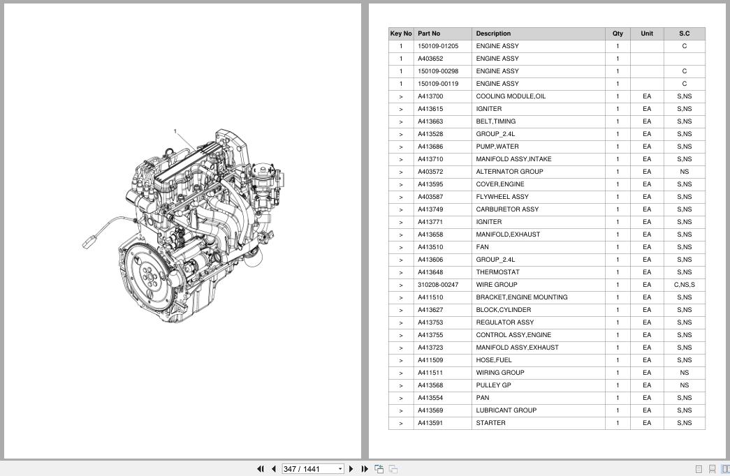This screenshot has width=730, height=476.
Task: Select the BRACKET,ENGINE MOUNTING description
Action: tap(521, 297)
